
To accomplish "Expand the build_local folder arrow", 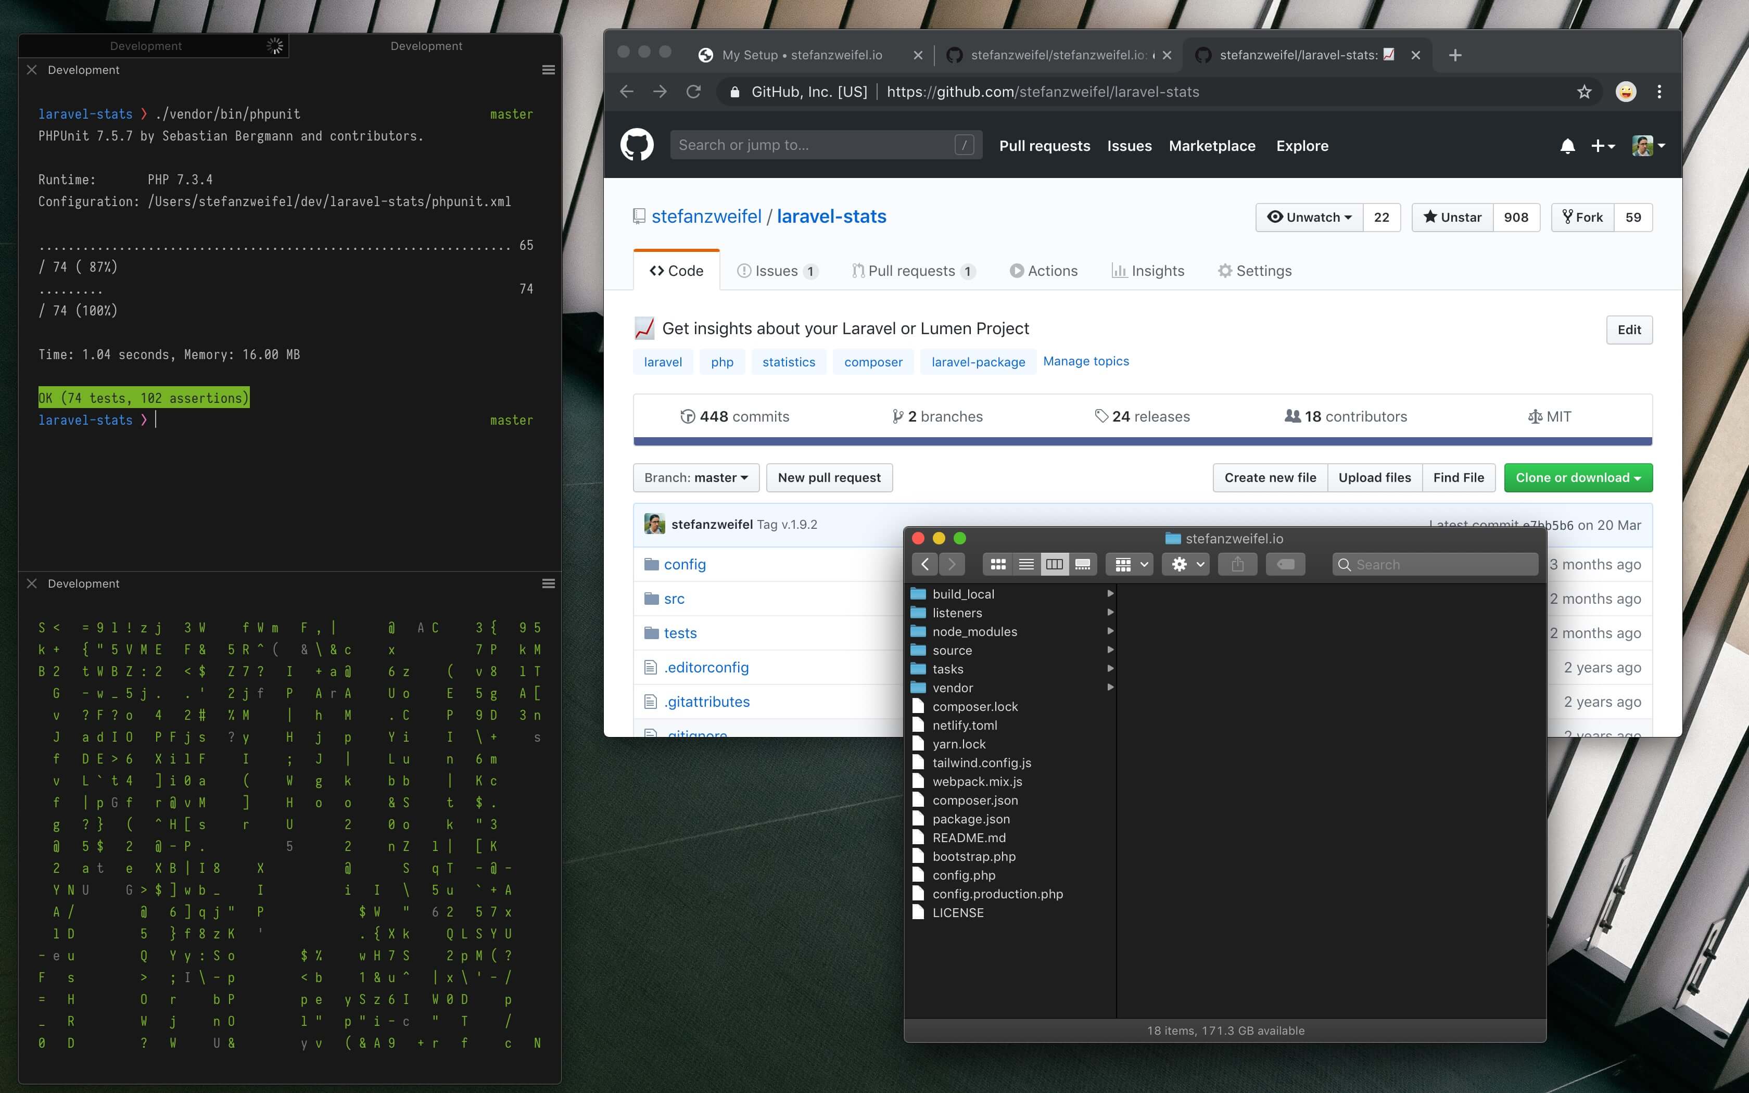I will [1110, 593].
